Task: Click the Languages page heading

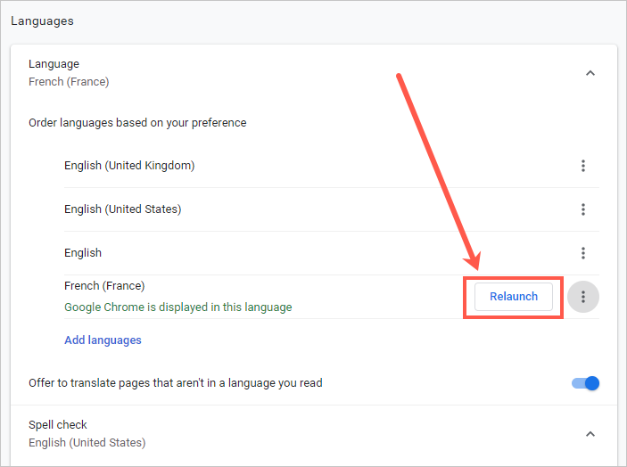Action: [x=42, y=20]
